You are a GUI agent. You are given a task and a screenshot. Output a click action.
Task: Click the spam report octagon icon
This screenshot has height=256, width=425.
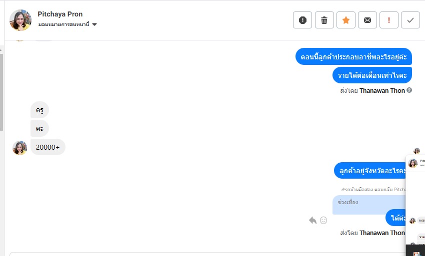(302, 20)
